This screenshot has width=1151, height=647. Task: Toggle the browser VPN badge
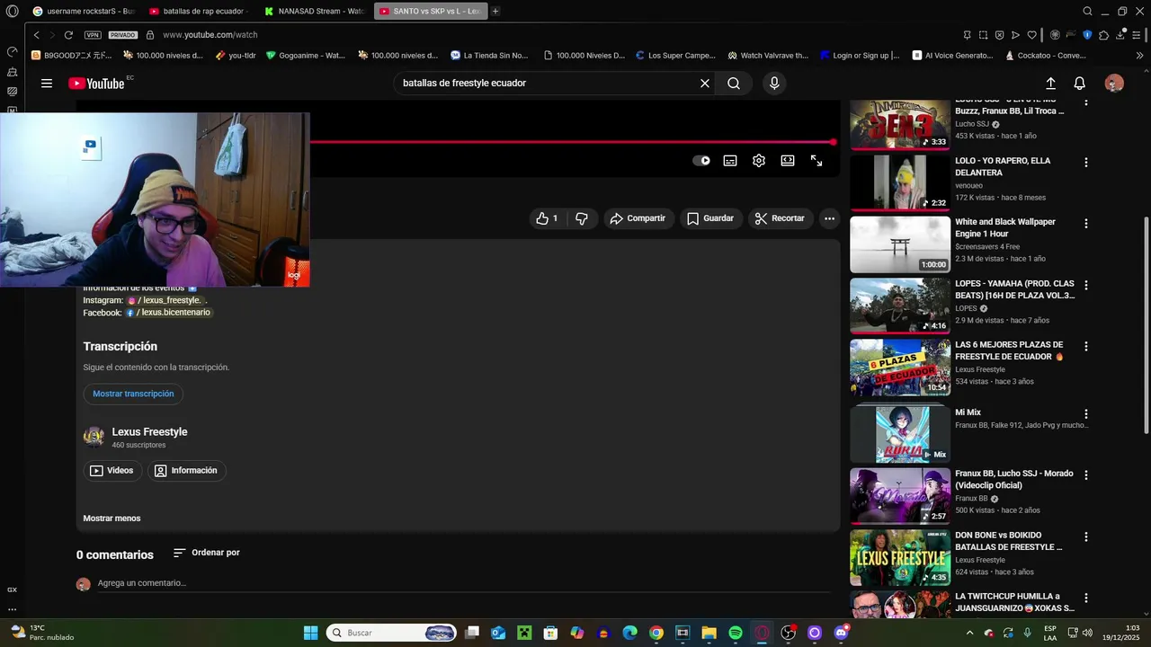pyautogui.click(x=93, y=35)
